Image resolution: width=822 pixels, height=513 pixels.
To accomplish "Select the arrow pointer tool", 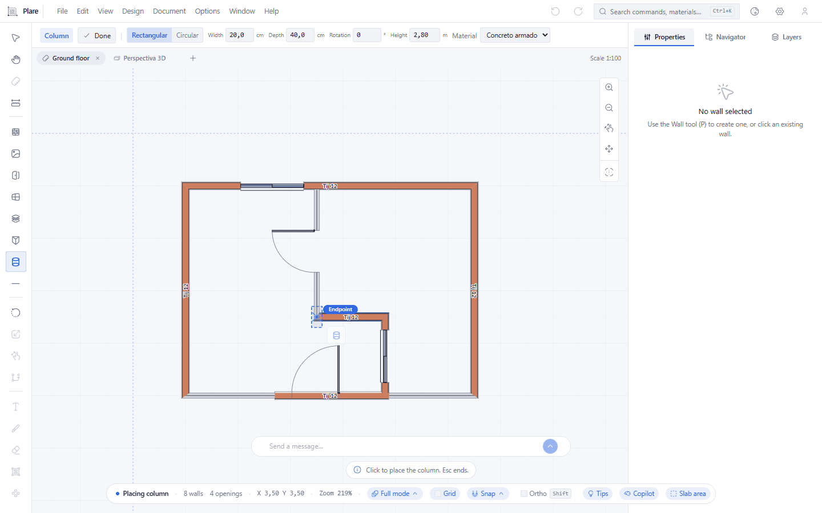I will click(x=16, y=38).
